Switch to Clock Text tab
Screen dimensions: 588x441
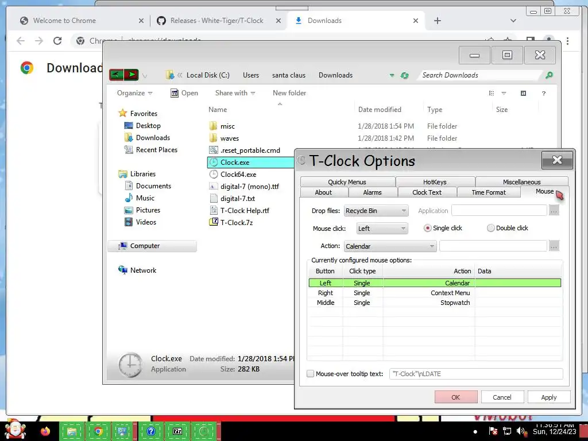[x=427, y=192]
